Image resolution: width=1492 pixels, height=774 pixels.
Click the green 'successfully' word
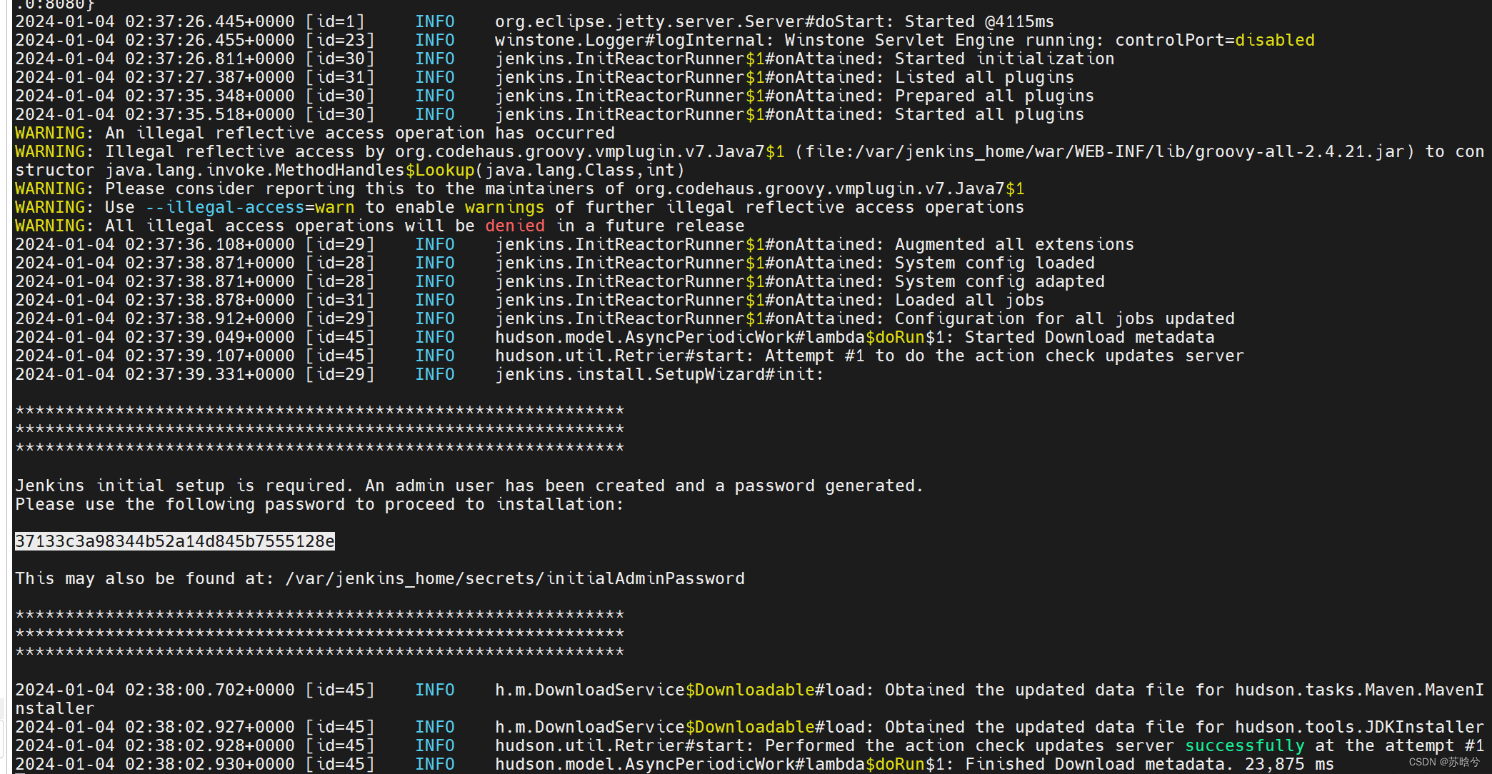1244,745
